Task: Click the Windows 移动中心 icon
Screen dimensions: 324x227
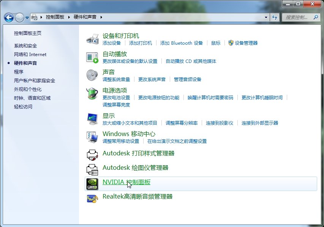Action: (93, 136)
